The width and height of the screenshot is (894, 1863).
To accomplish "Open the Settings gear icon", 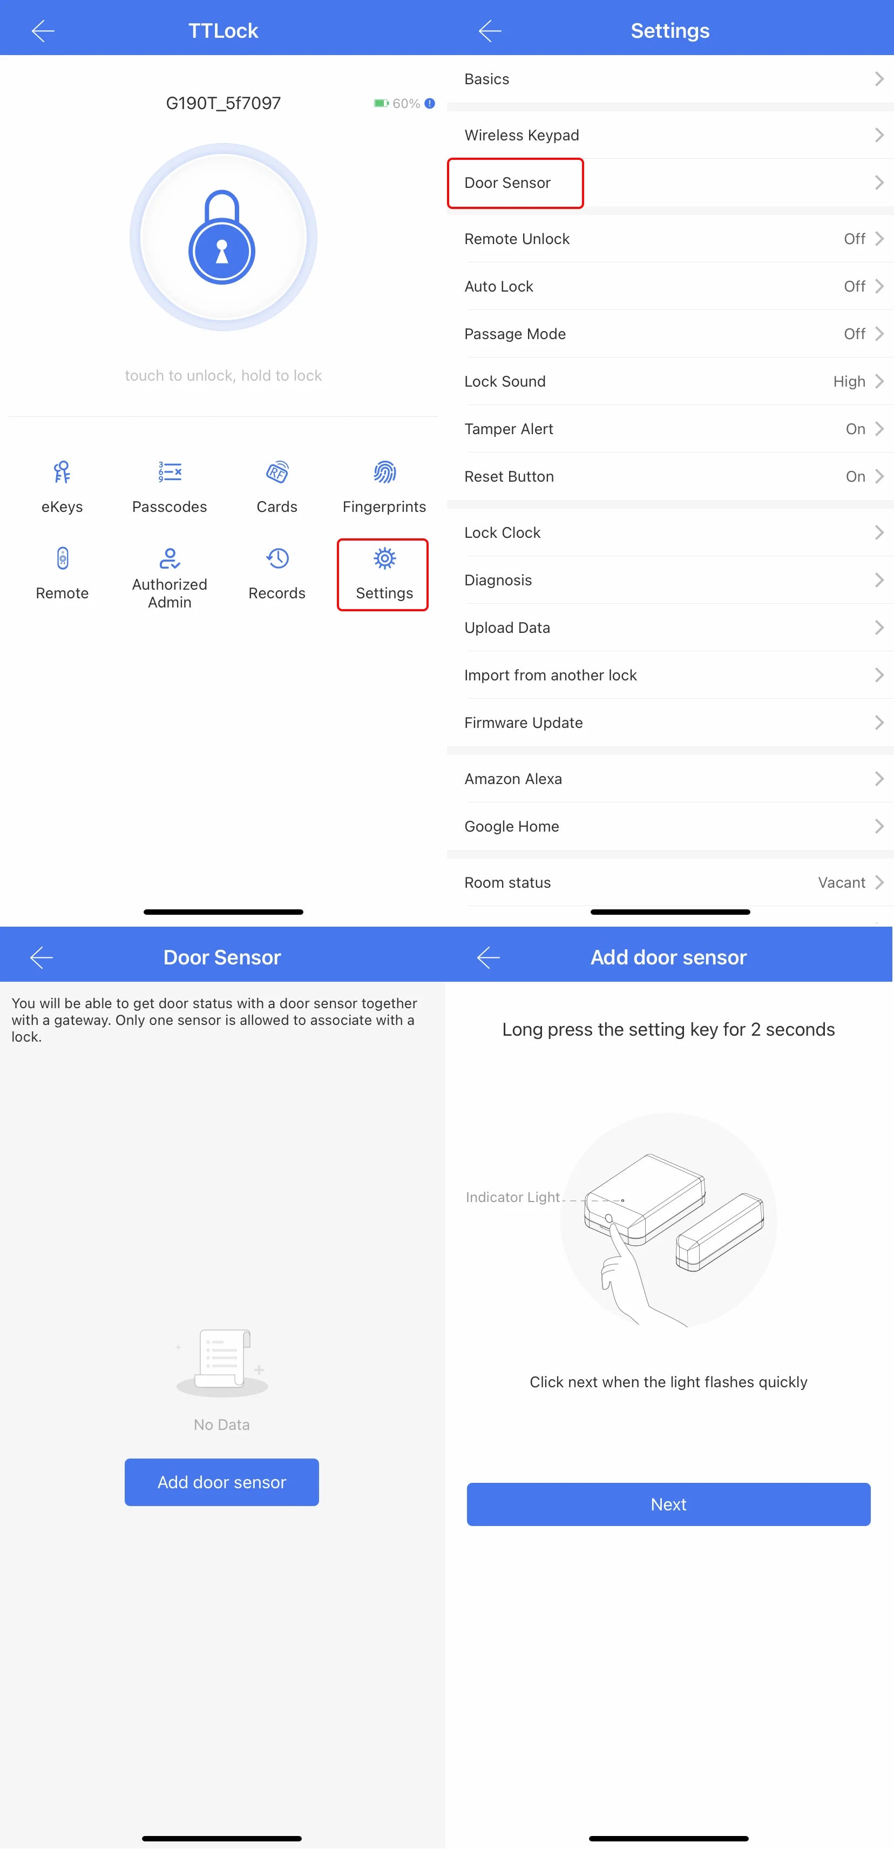I will (384, 558).
